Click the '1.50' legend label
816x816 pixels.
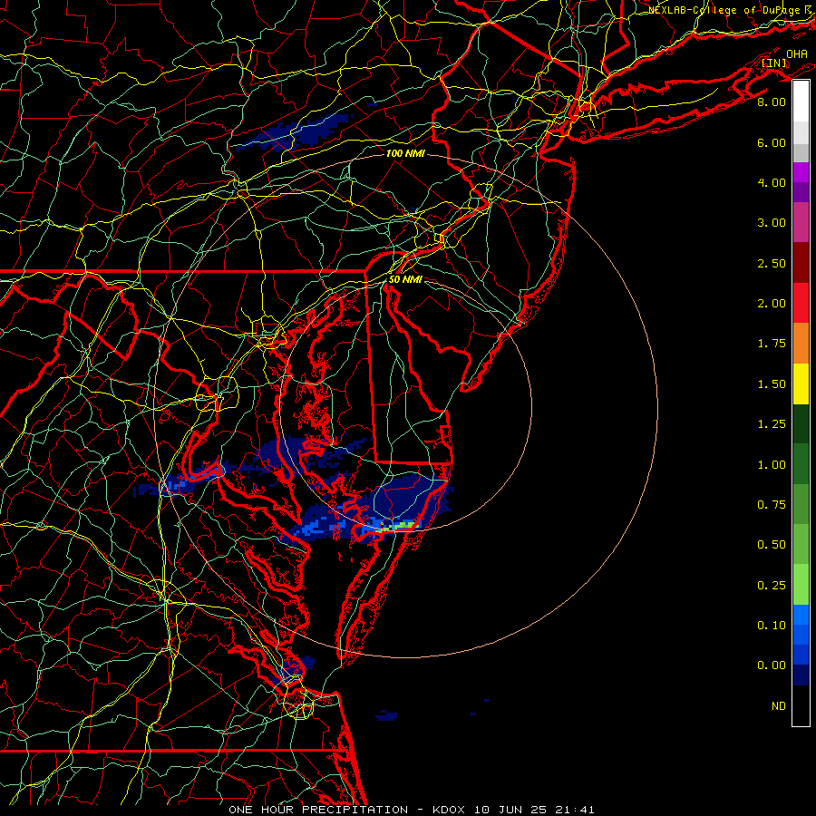pyautogui.click(x=772, y=384)
